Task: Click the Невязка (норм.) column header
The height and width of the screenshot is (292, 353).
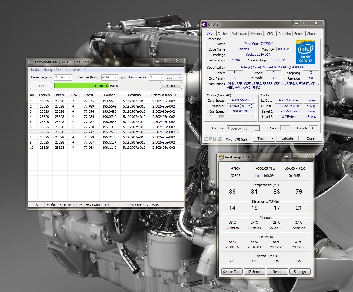Action: [x=163, y=95]
